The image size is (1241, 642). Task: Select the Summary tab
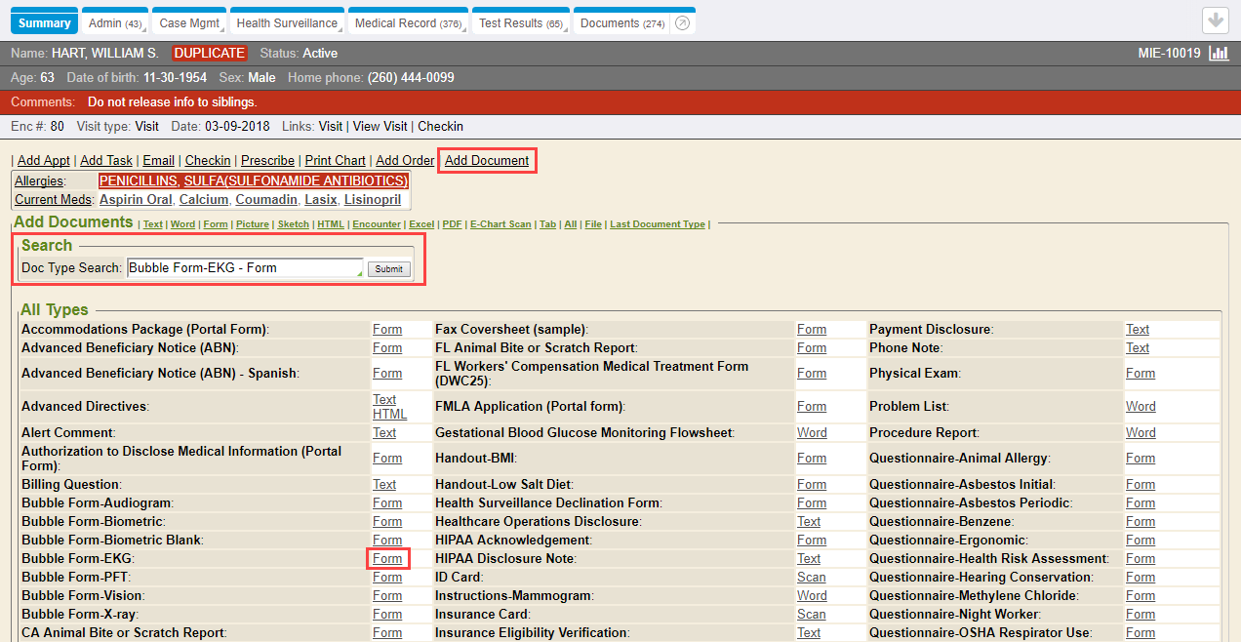click(44, 23)
